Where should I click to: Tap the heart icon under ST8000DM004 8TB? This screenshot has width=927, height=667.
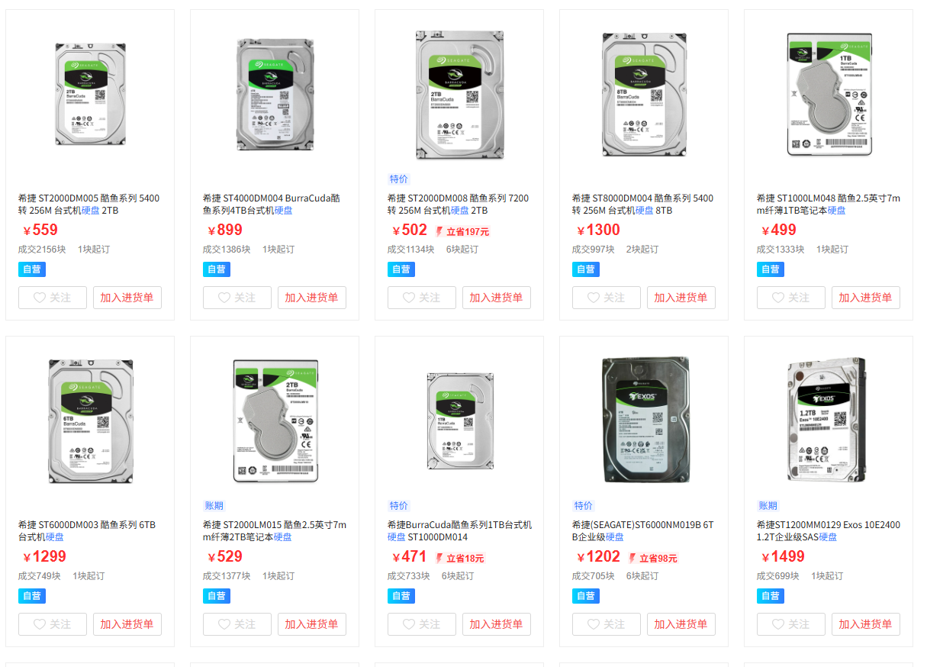[x=594, y=298]
